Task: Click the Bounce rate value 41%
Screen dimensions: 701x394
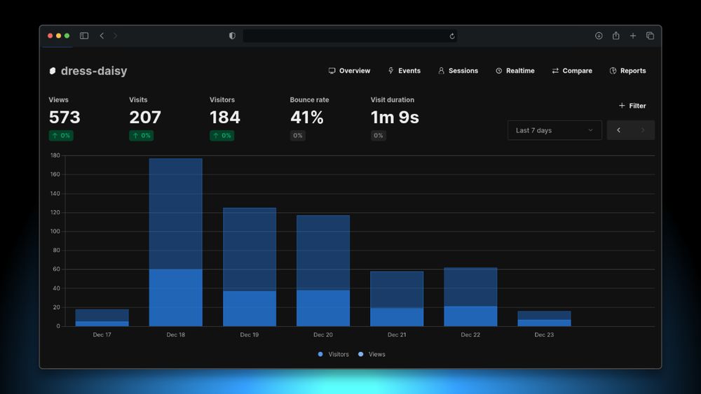Action: pos(307,118)
